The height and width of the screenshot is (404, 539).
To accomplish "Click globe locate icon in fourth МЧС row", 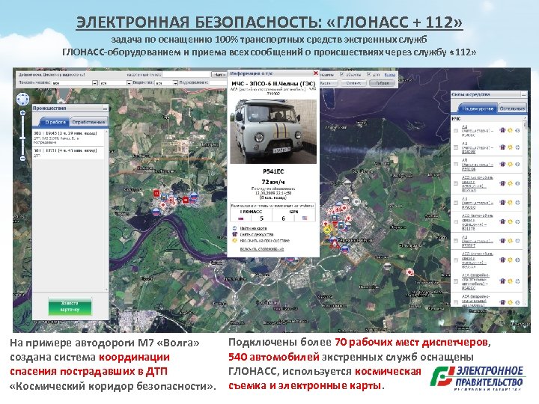I will [517, 183].
